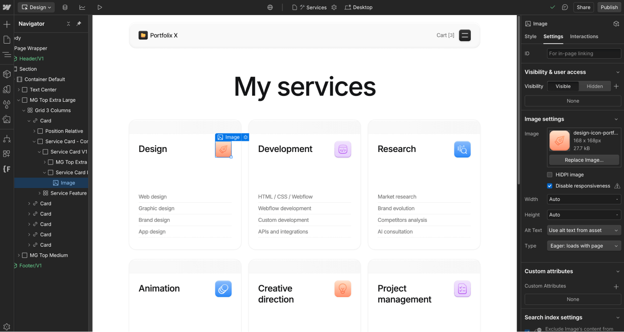
Task: Uncheck Disable responsiveness
Action: pyautogui.click(x=550, y=186)
